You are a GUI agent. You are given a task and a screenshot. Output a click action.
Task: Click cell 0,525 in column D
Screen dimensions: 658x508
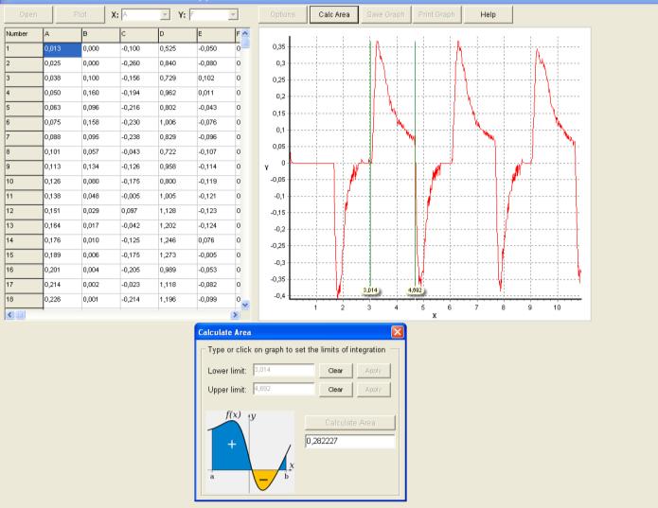tap(178, 49)
